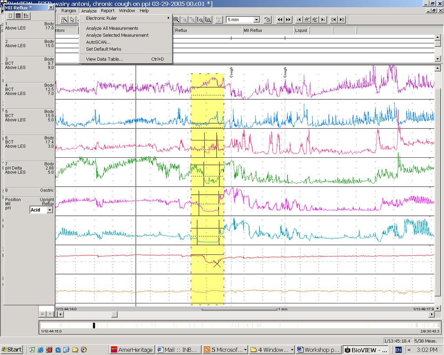444x355 pixels.
Task: Click the EN language indicator in tray
Action: click(398, 350)
